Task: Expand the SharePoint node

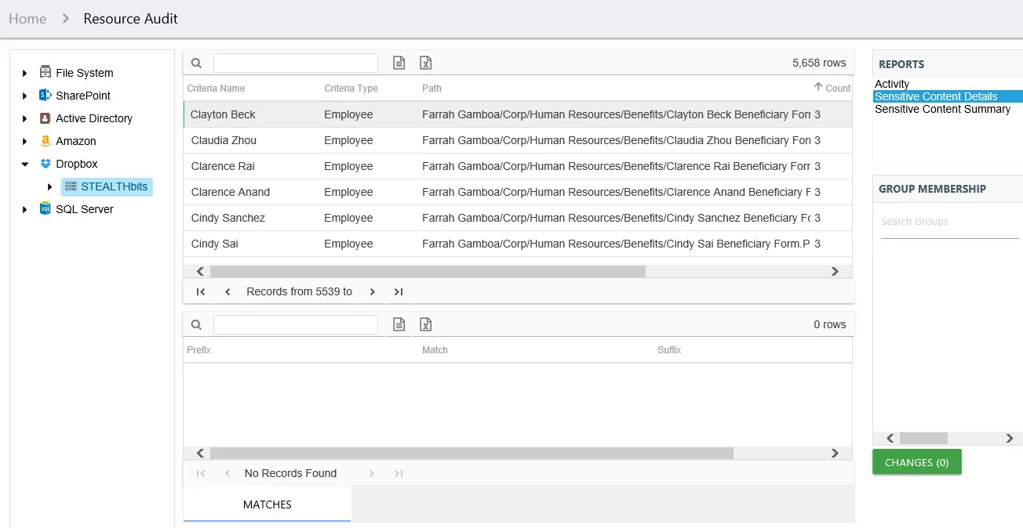Action: [24, 96]
